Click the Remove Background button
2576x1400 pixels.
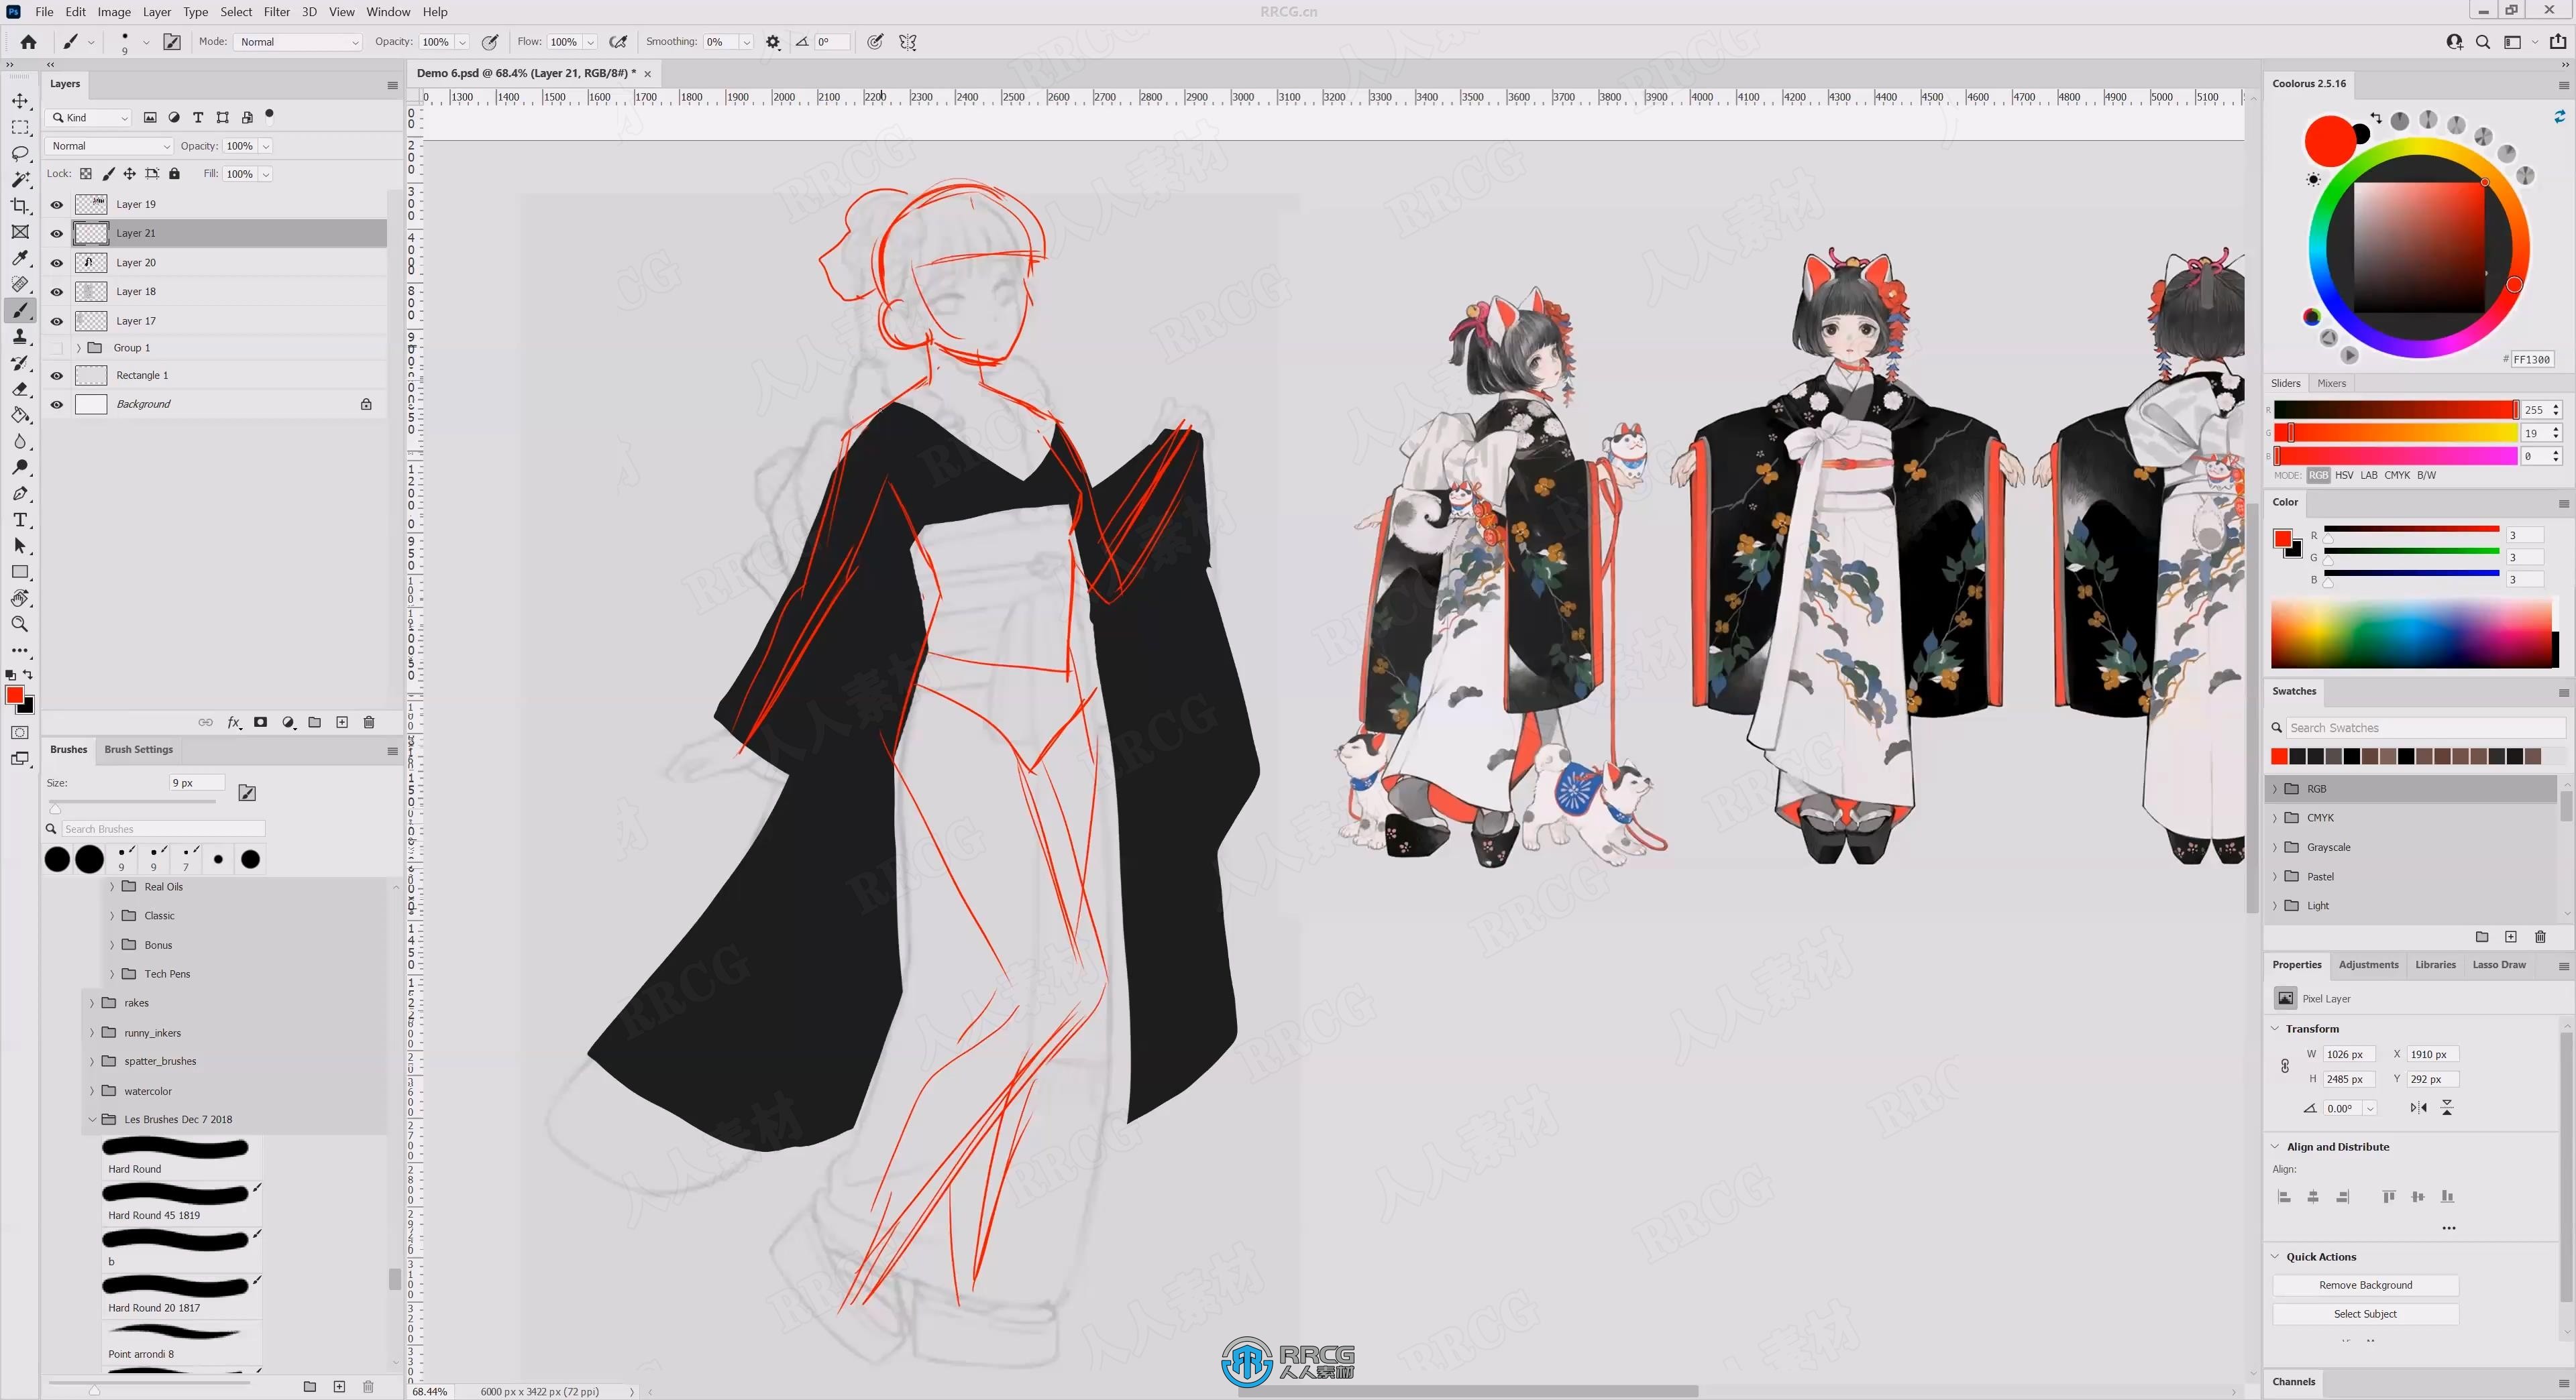click(2365, 1285)
